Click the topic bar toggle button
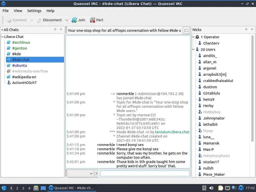256x192 pixels. coord(186,30)
